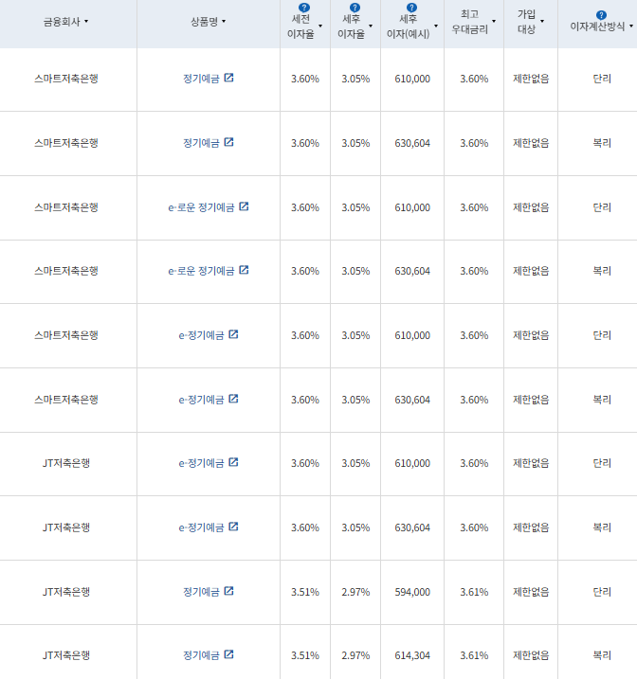Select 610,000 in e-로운 정기예금 단리 row
This screenshot has height=679, width=637.
[x=412, y=207]
